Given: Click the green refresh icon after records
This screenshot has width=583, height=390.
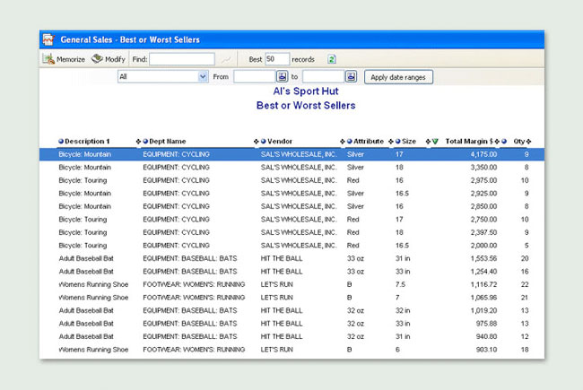Looking at the screenshot, I should 332,59.
